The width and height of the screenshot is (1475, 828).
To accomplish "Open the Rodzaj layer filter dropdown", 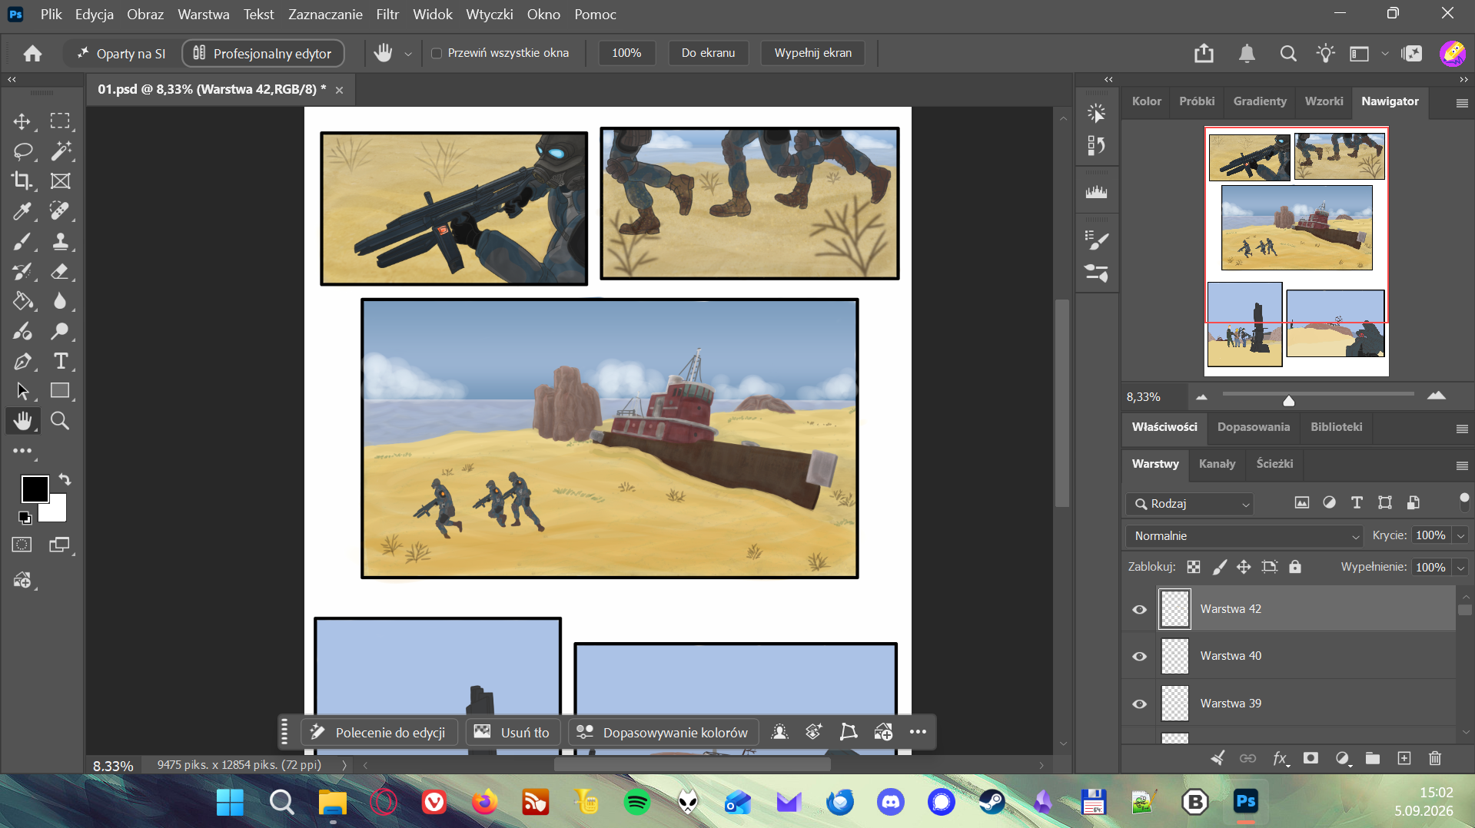I will click(x=1190, y=504).
